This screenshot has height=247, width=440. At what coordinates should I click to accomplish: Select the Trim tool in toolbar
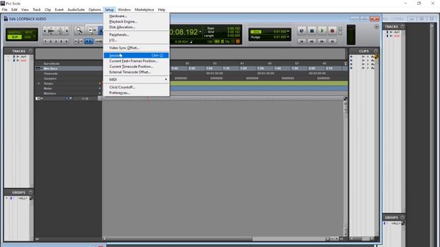(91, 30)
